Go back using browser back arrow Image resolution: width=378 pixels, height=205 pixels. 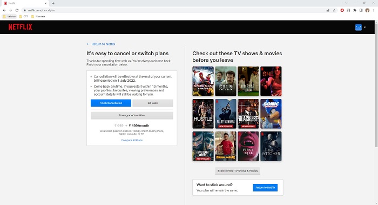(4, 10)
